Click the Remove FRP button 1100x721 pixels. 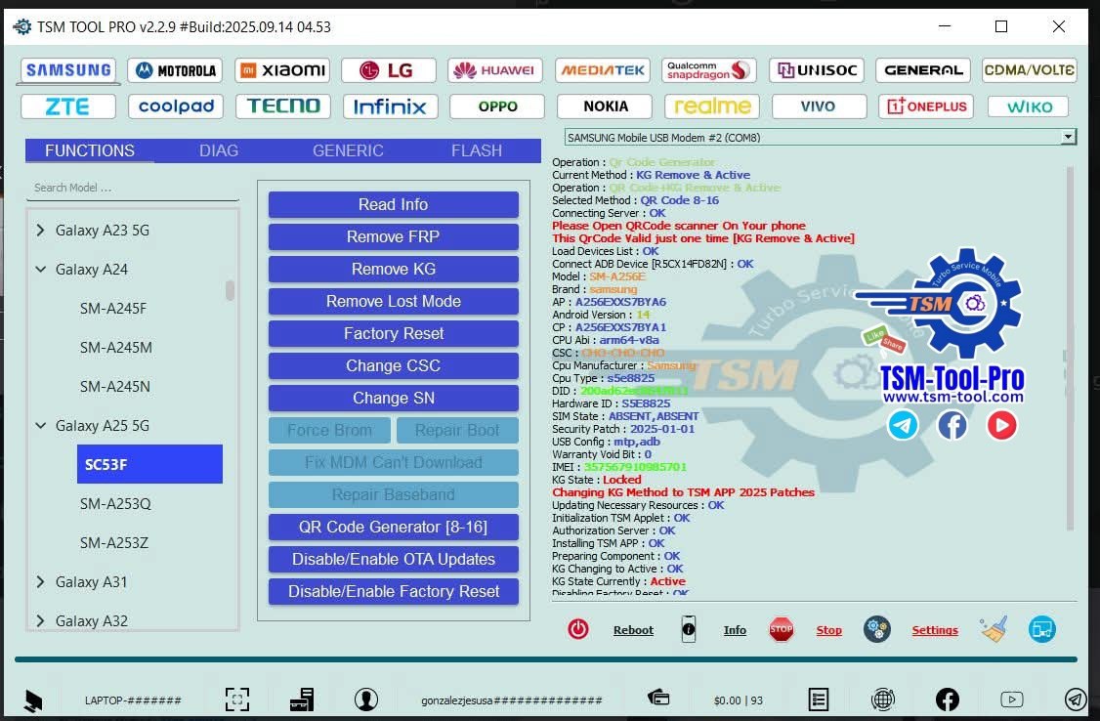tap(394, 237)
